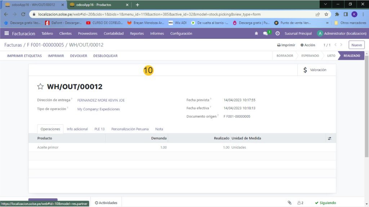The image size is (369, 207).
Task: Open the activities clock icon in navbar
Action: click(277, 33)
